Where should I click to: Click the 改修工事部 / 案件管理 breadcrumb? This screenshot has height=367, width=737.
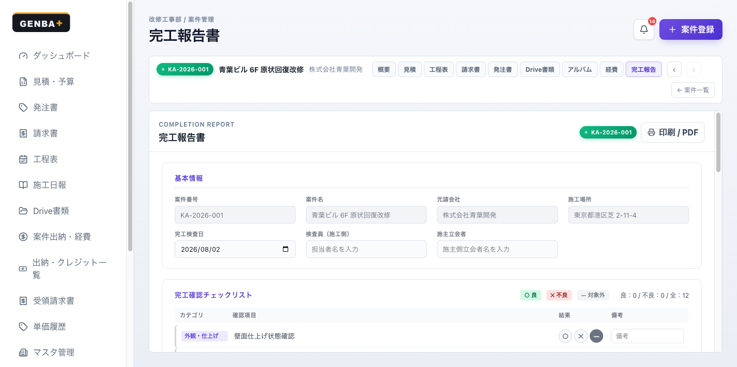[x=181, y=19]
